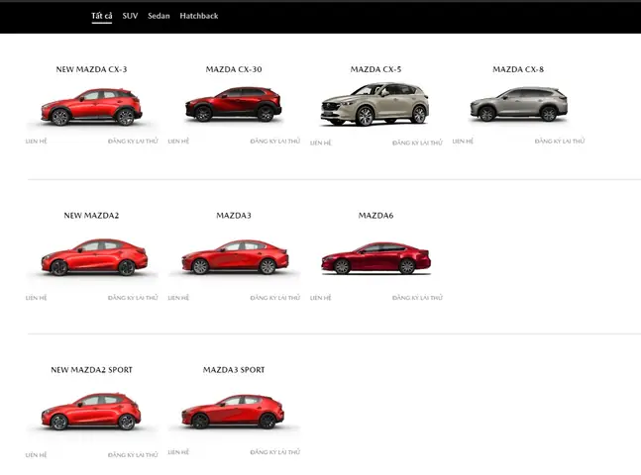Select the 'Tất cả' filter tab
Screen dimensions: 641x475
(x=101, y=16)
